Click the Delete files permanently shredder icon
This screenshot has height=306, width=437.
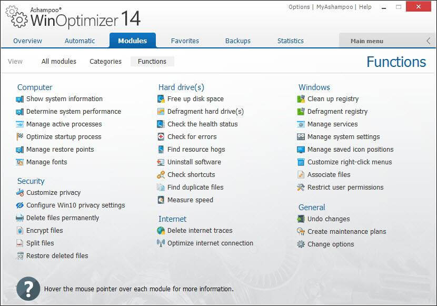(20, 218)
